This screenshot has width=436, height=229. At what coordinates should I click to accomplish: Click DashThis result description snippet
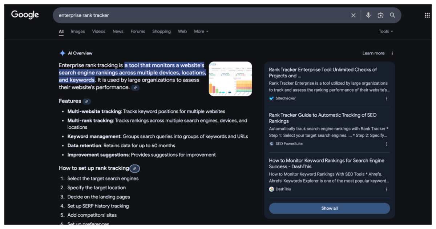coord(329,177)
